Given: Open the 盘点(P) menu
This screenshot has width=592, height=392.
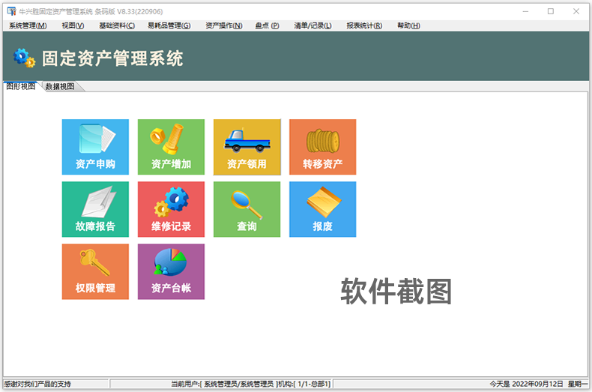Looking at the screenshot, I should (x=267, y=25).
